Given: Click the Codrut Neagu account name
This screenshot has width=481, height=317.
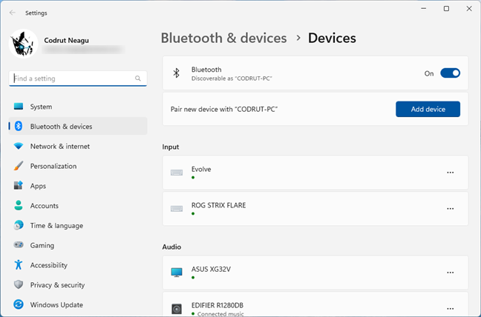Looking at the screenshot, I should (66, 41).
